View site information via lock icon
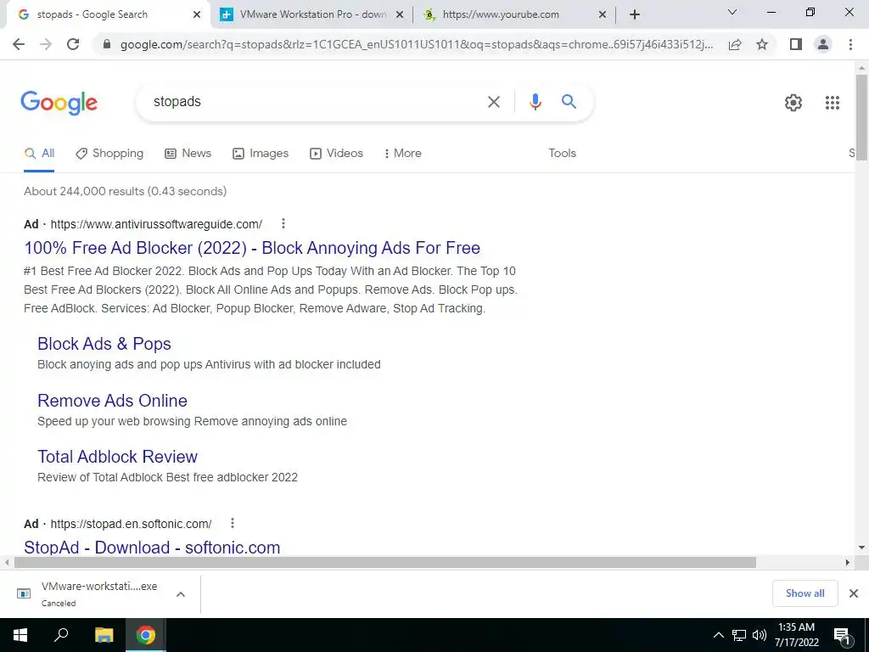869x652 pixels. (x=107, y=44)
